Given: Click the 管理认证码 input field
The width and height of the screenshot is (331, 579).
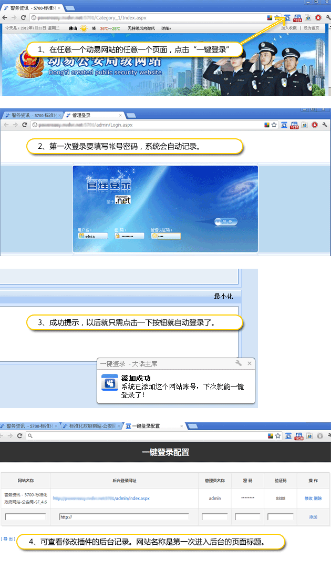Looking at the screenshot, I should click(x=166, y=236).
